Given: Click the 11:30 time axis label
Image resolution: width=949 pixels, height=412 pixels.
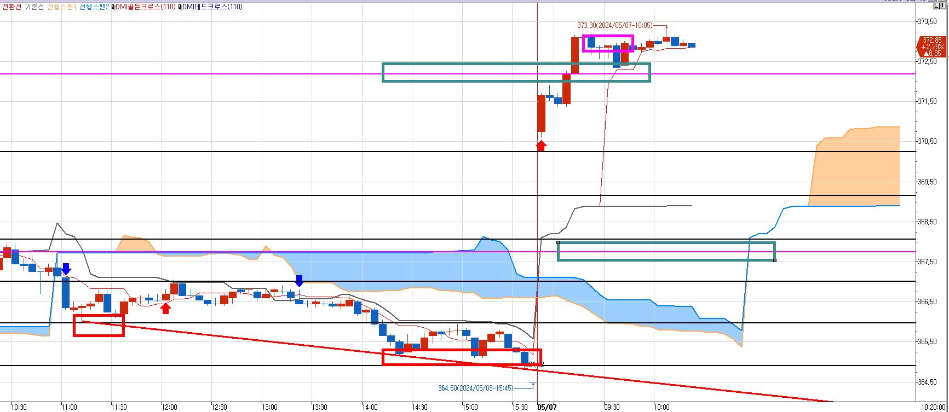Looking at the screenshot, I should tap(119, 408).
